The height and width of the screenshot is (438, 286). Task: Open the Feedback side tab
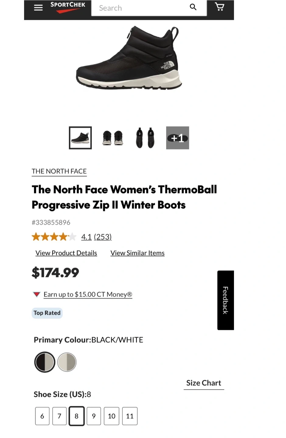click(x=225, y=300)
